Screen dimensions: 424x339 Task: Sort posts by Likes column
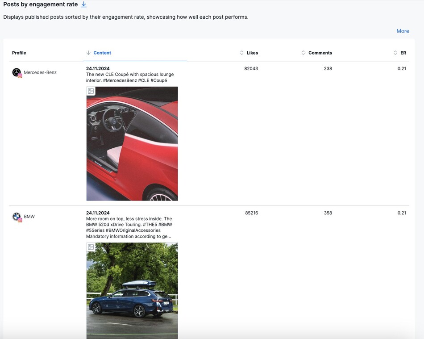click(x=249, y=53)
